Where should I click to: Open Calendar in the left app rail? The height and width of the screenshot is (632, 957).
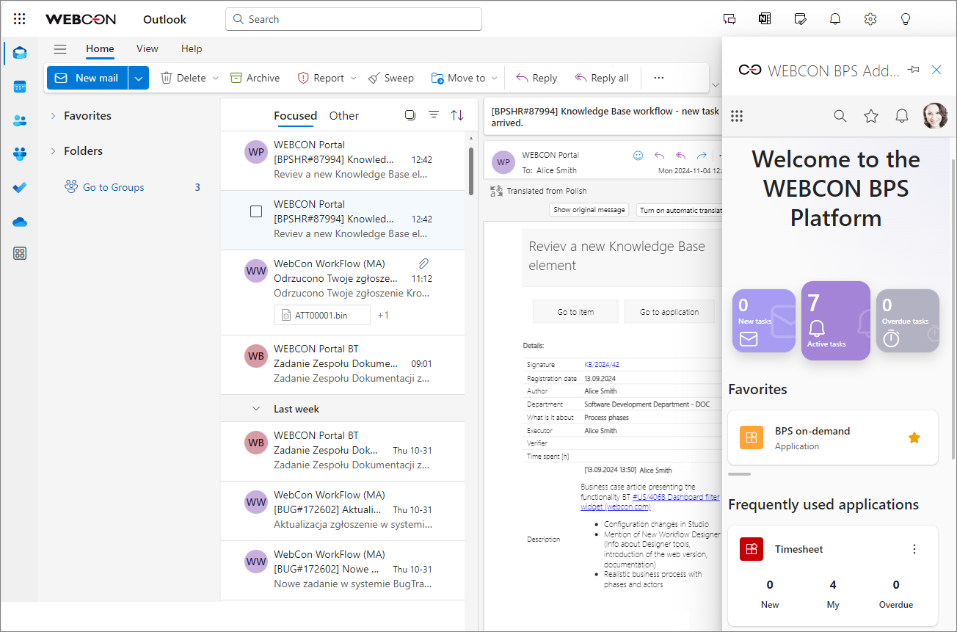pos(20,87)
